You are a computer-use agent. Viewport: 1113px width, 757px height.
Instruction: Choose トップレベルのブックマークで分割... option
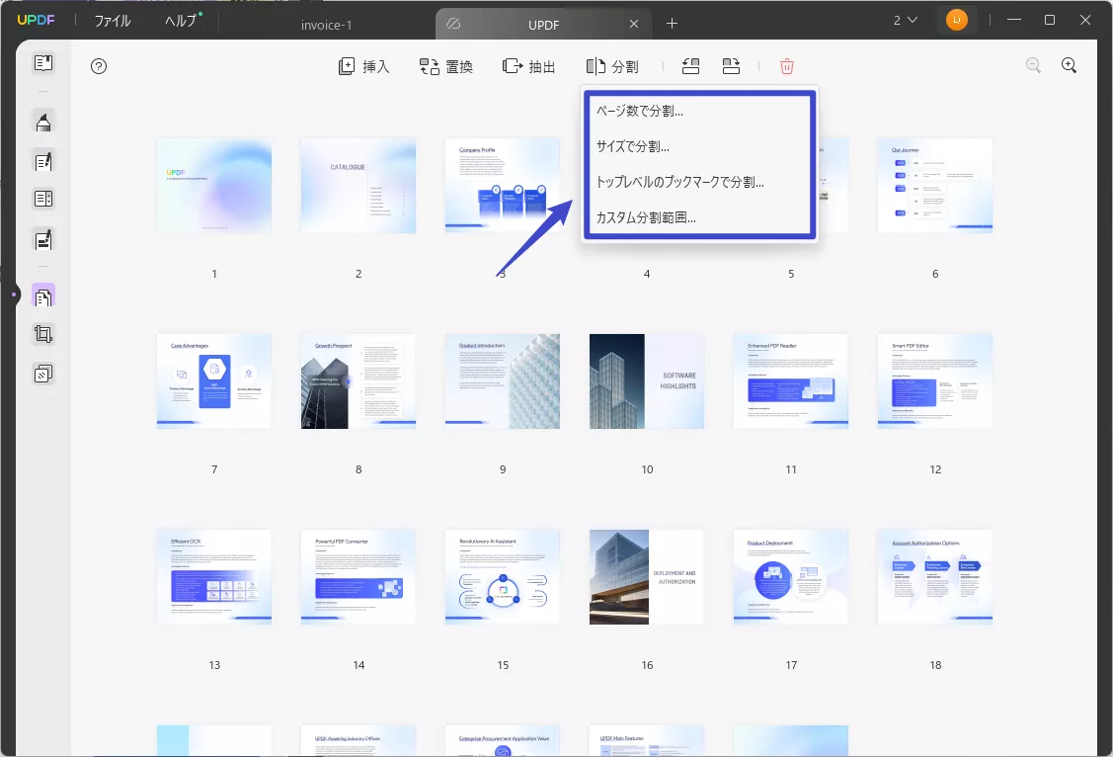point(699,182)
